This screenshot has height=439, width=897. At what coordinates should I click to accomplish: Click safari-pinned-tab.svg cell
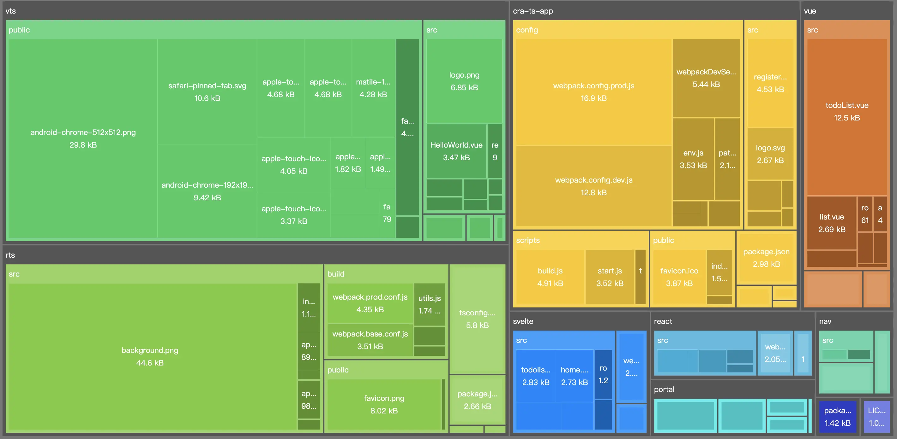207,92
